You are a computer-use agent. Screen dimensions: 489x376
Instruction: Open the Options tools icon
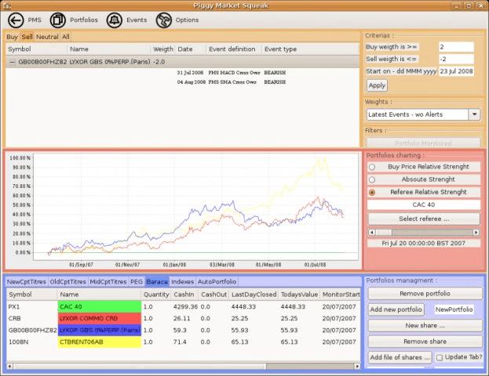point(164,20)
